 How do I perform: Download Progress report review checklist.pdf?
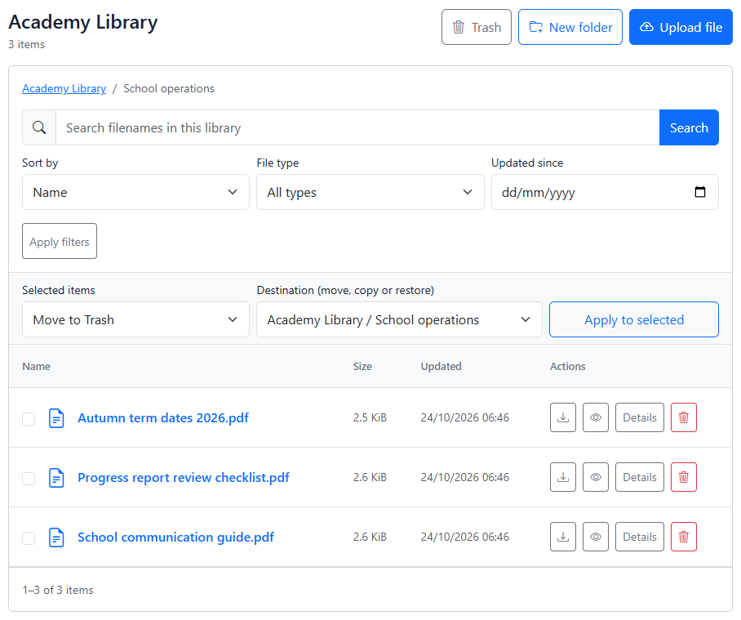[563, 477]
